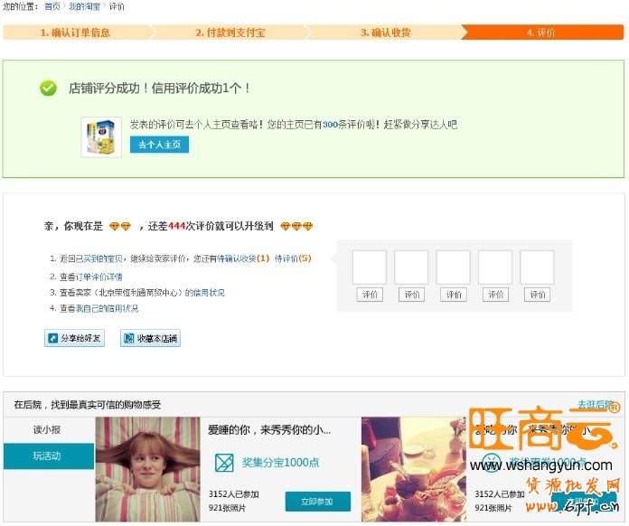Screen dimensions: 629x526
Task: Click the current two-diamond credit level icon
Action: 120,226
